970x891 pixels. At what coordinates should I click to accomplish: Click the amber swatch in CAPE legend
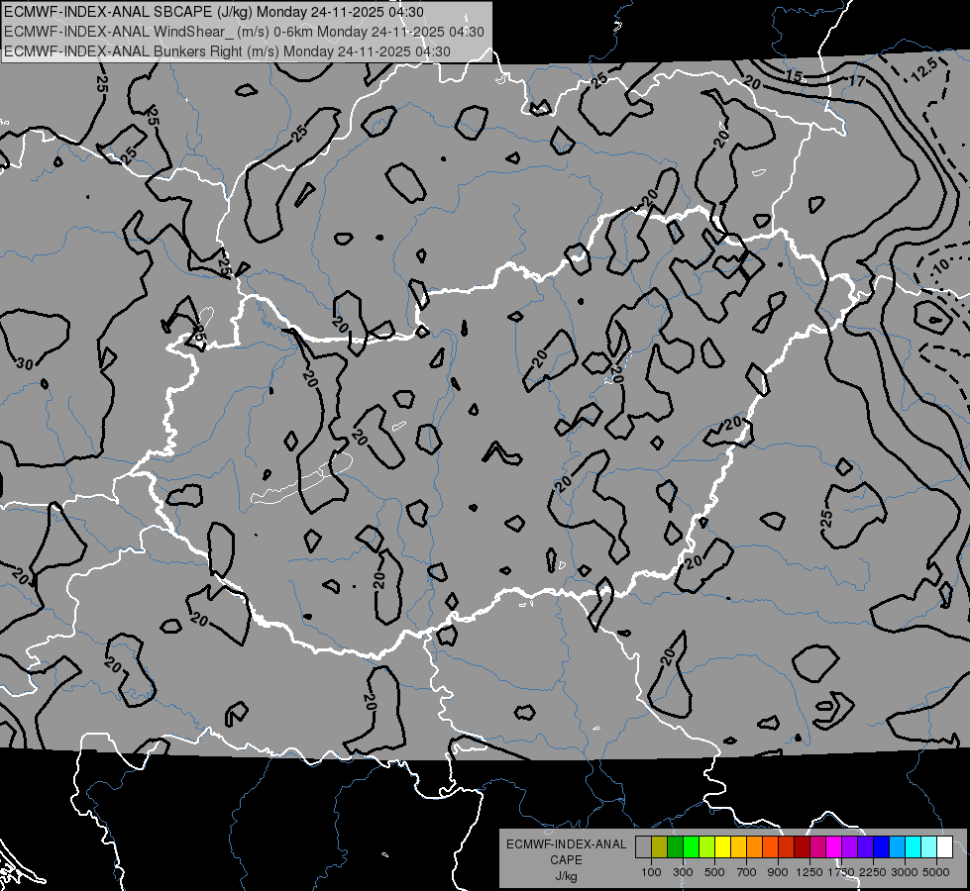[738, 846]
